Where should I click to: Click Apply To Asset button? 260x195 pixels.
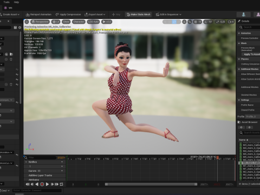tap(251, 54)
